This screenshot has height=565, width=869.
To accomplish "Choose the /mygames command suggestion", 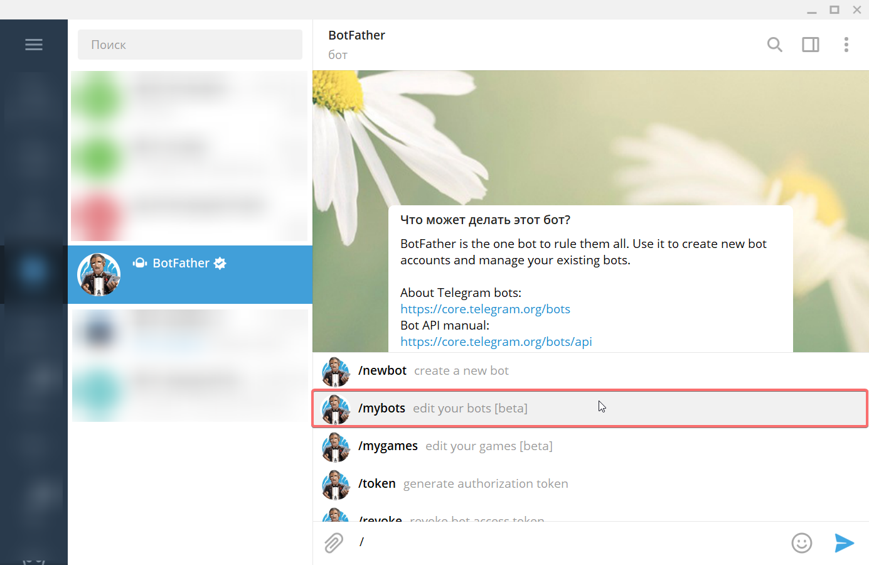I will (590, 446).
